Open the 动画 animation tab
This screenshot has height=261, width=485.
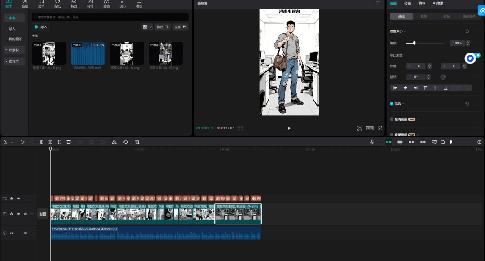[407, 4]
